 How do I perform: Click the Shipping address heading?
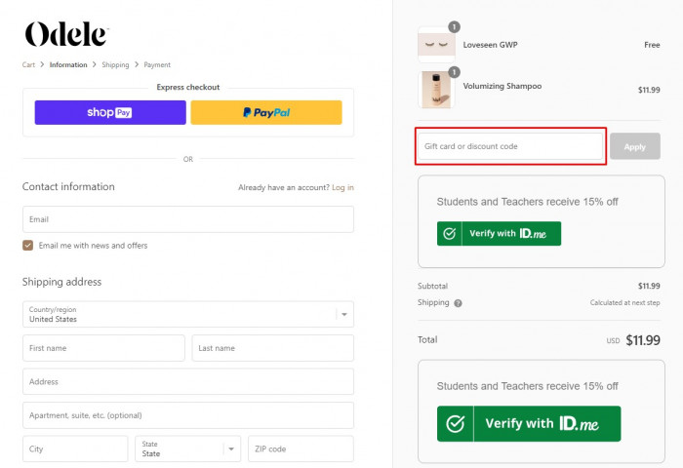pyautogui.click(x=61, y=282)
